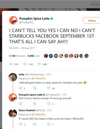
Task: Like Dawn Kuehnel's reply
Action: (49, 124)
